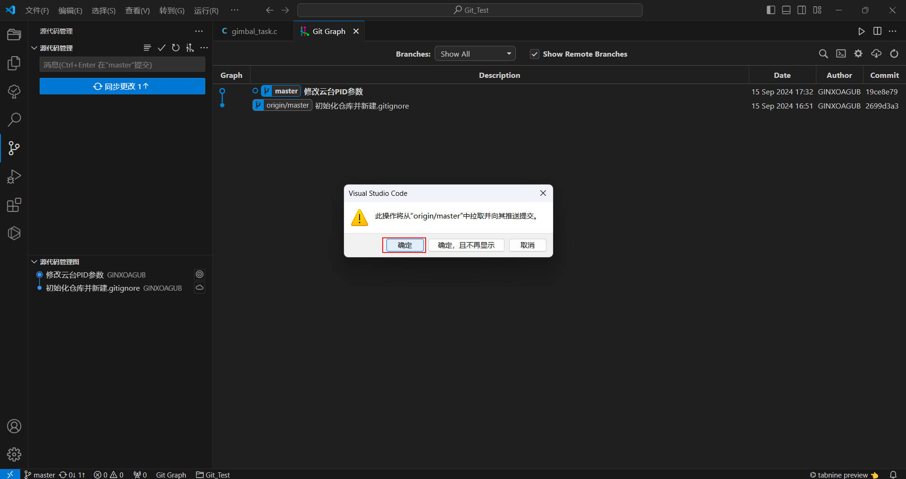Open the Search view icon
The width and height of the screenshot is (906, 479).
14,120
